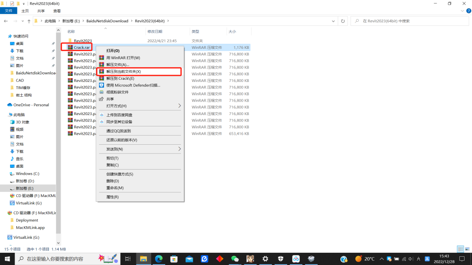Sort by 大小 column header

233,31
